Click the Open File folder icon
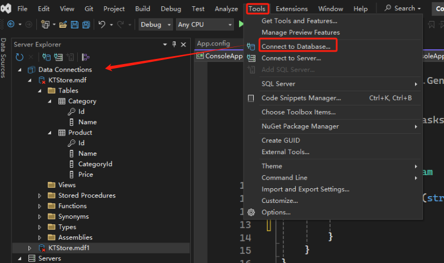Image resolution: width=444 pixels, height=263 pixels. coord(63,25)
